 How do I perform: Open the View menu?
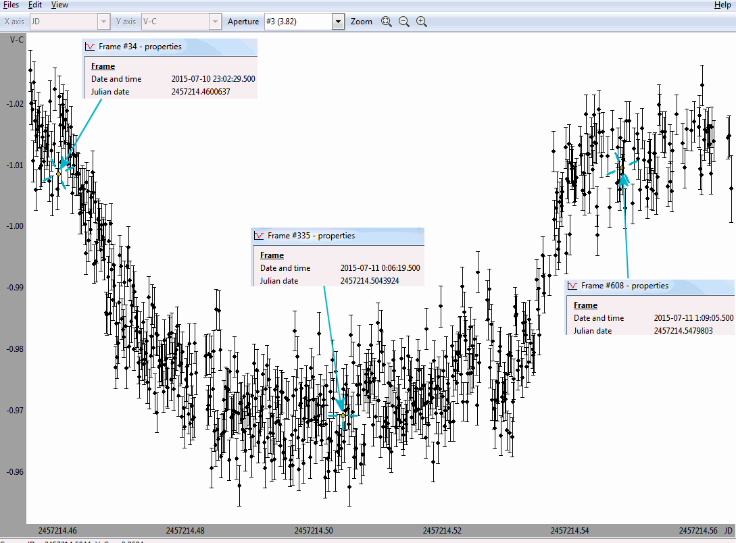pos(59,5)
